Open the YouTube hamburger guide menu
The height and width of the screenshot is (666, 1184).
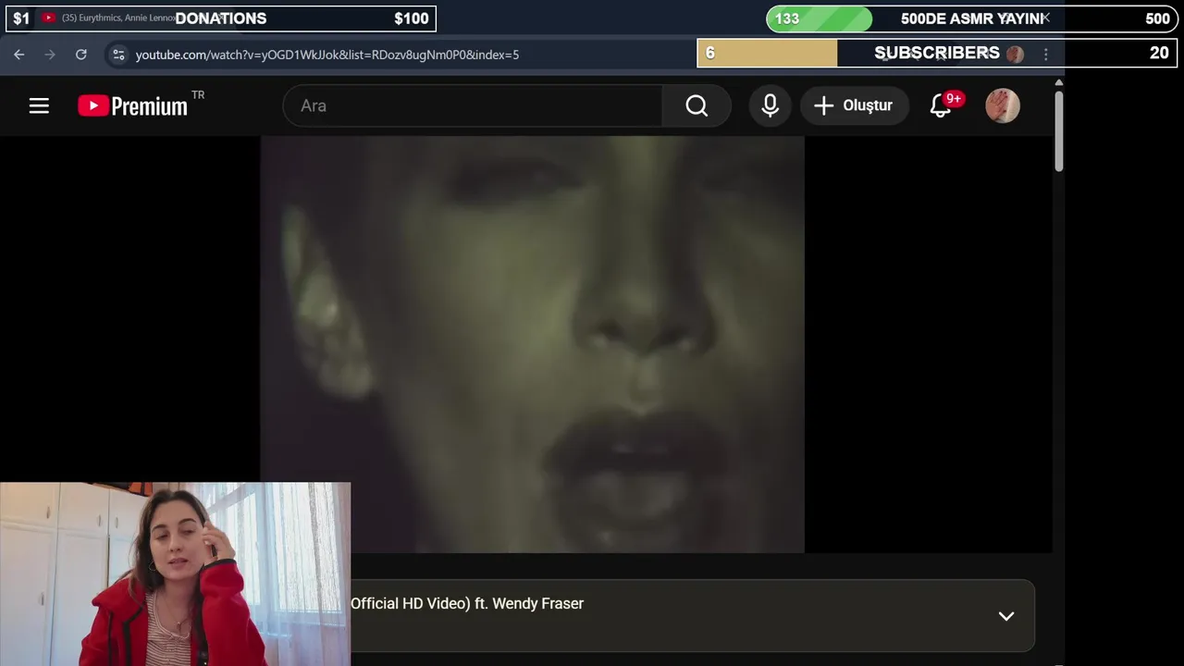(x=39, y=105)
